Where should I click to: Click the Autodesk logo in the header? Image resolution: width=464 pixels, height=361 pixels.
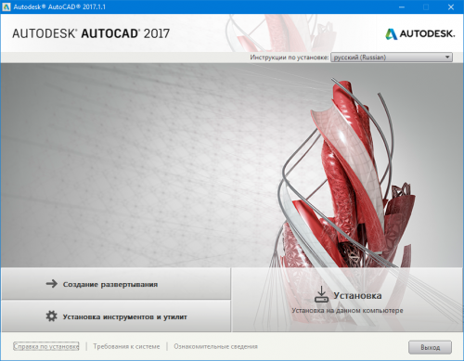click(419, 33)
